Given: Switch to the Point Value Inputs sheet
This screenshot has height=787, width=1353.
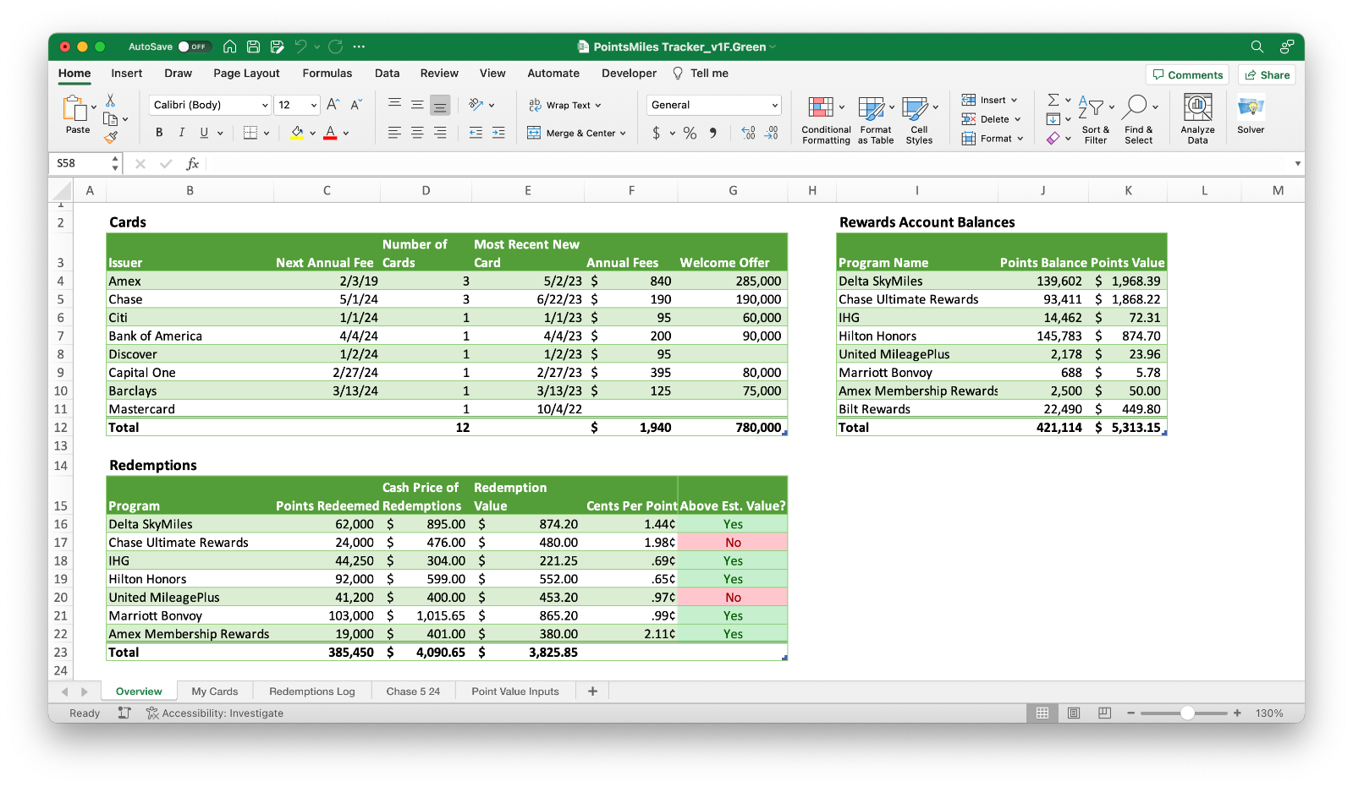Looking at the screenshot, I should pyautogui.click(x=515, y=691).
